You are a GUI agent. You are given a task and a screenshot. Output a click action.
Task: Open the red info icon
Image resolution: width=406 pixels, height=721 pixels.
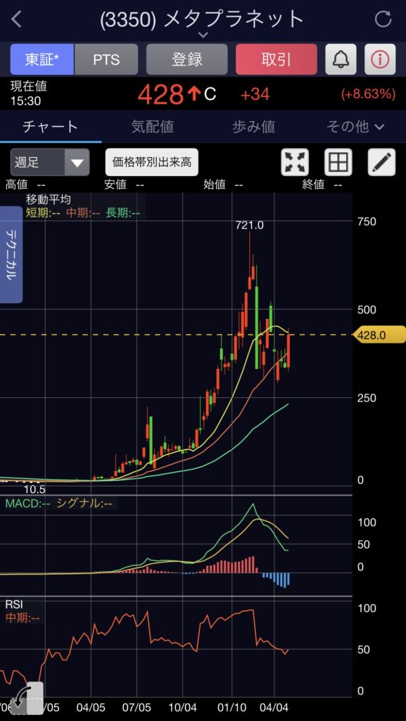380,59
